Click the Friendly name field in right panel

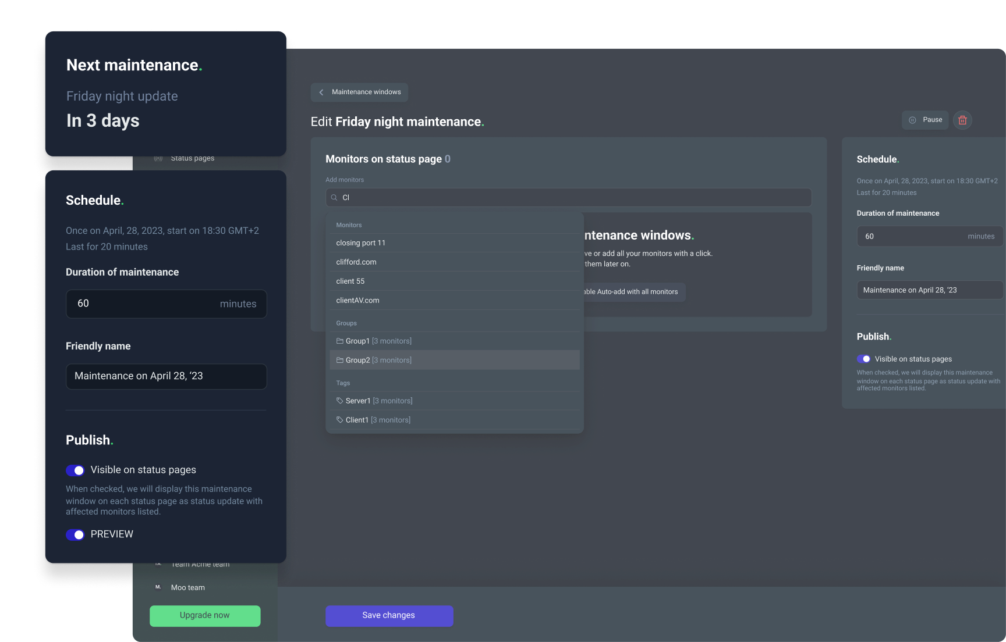pos(929,290)
